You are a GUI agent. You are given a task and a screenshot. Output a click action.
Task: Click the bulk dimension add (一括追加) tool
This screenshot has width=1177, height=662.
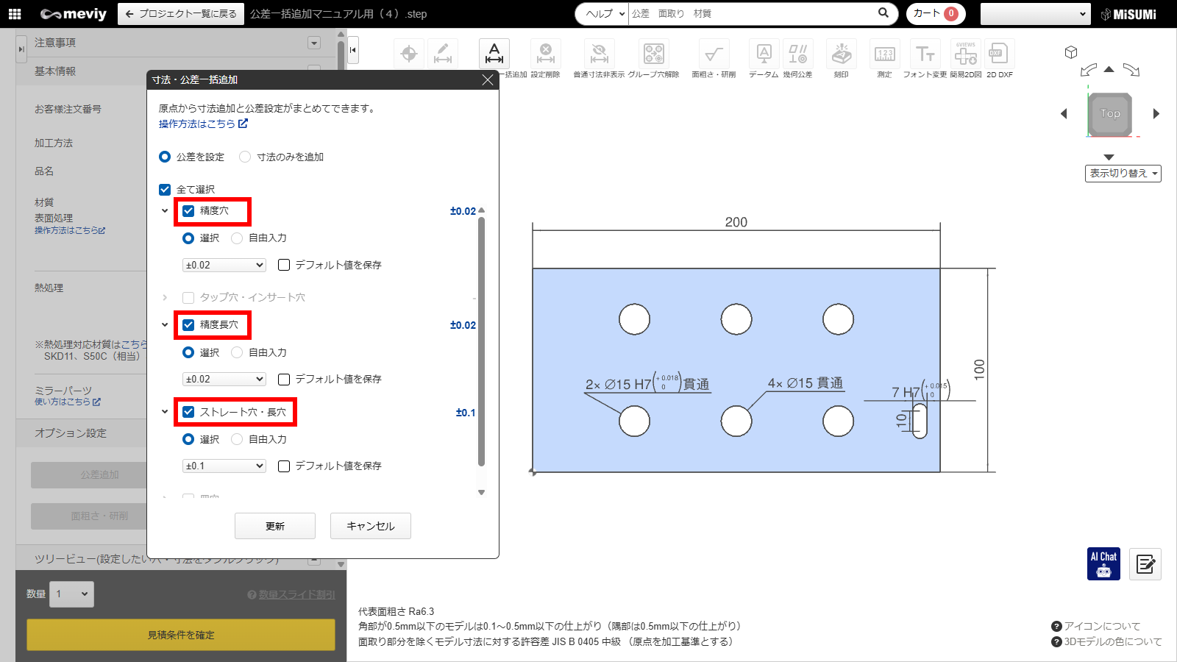(494, 54)
